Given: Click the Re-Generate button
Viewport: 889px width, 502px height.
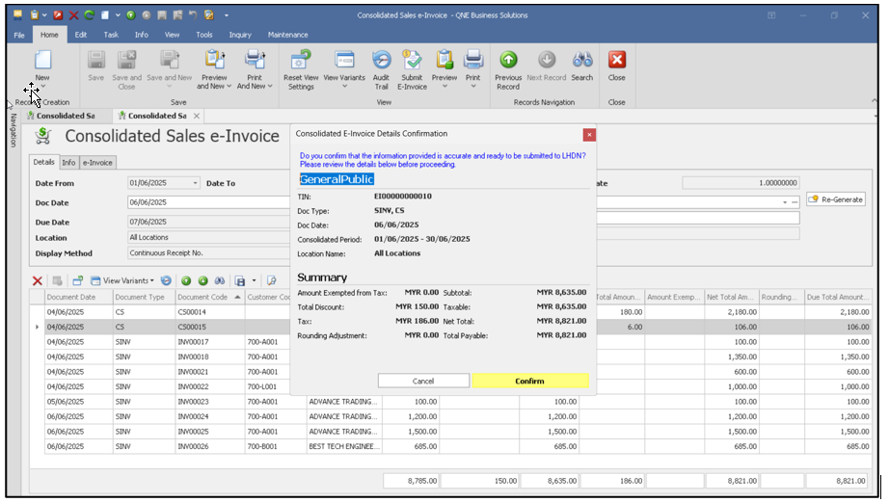Looking at the screenshot, I should point(836,199).
